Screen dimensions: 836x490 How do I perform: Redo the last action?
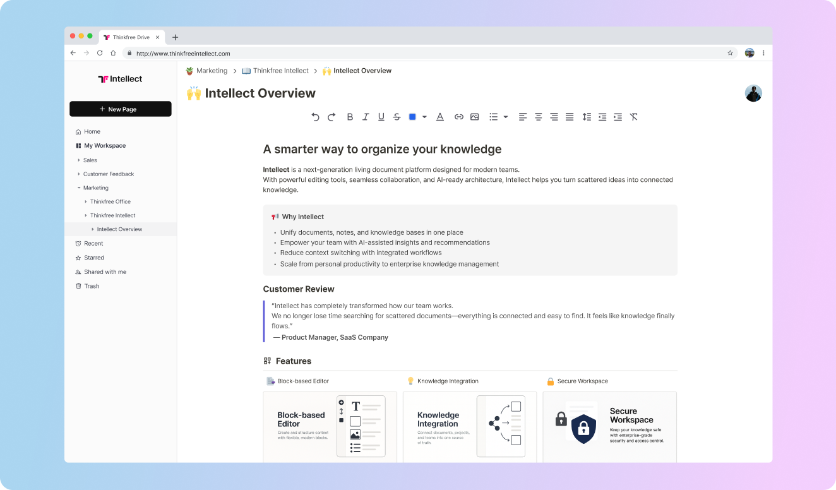point(331,117)
